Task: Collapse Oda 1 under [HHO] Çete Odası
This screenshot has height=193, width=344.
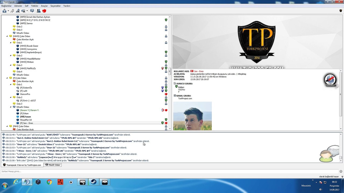Action: click(x=11, y=43)
